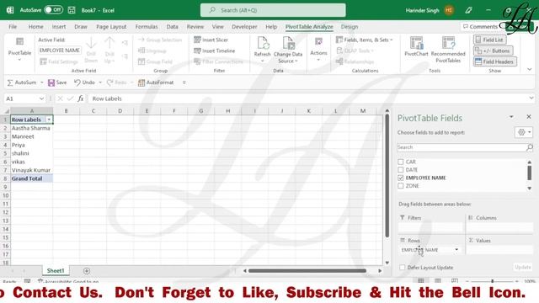
Task: Open EMPLOYEE NAME row field dropdown
Action: pyautogui.click(x=456, y=250)
